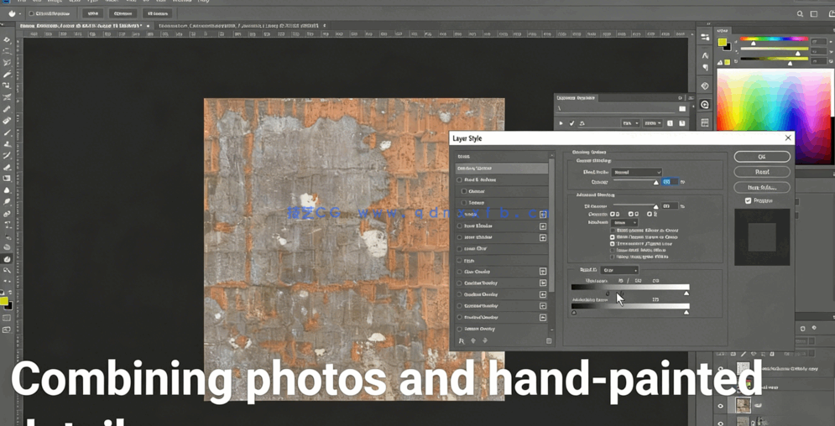Toggle the Contour checkbox under Bevel & Emboss

tap(464, 191)
